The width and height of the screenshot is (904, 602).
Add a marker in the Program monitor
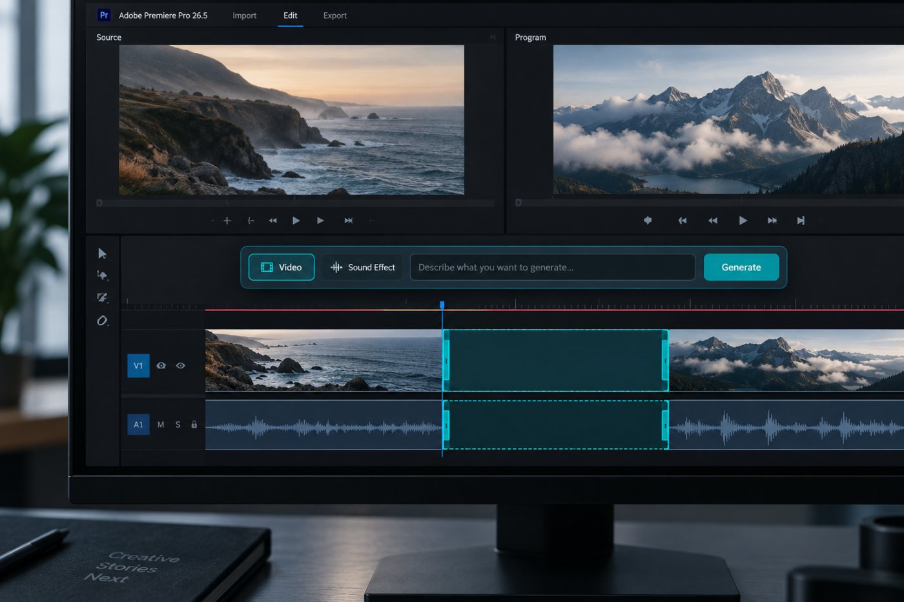pyautogui.click(x=648, y=221)
